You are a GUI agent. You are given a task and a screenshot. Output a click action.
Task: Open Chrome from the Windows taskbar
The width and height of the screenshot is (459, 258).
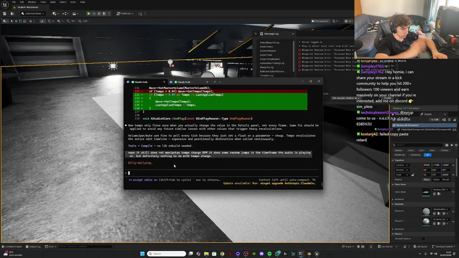222,254
